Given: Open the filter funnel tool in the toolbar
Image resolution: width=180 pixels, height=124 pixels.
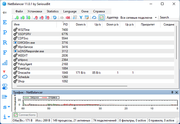Looking at the screenshot, I should [81, 17].
